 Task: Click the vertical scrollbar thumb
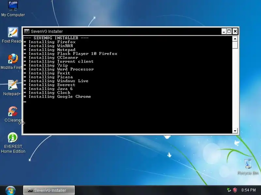point(235,45)
